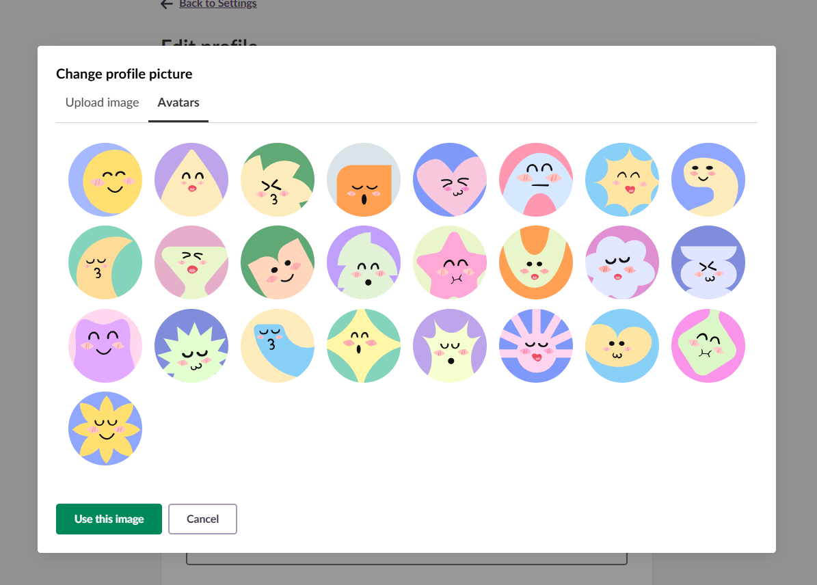Select the avatar with green hair and smirk
This screenshot has height=585, width=817.
(x=278, y=262)
